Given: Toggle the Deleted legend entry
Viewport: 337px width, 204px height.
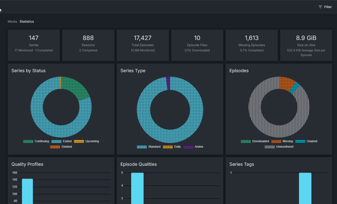Looking at the screenshot, I should coord(61,147).
